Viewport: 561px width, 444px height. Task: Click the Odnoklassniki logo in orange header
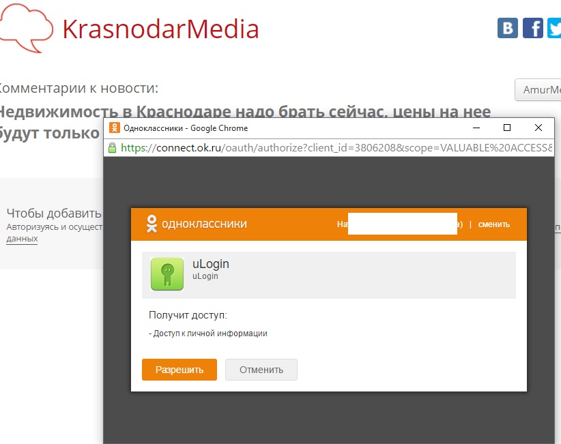click(x=197, y=224)
